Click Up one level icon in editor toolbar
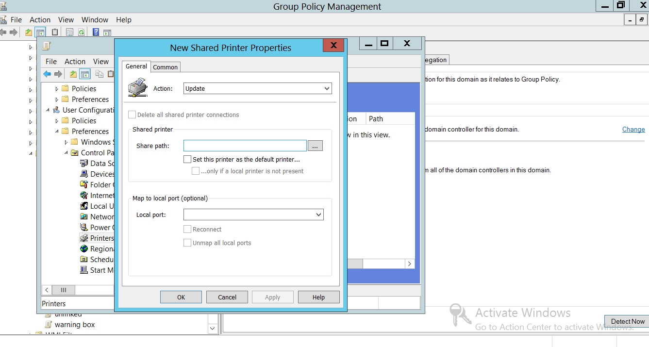 pos(73,74)
